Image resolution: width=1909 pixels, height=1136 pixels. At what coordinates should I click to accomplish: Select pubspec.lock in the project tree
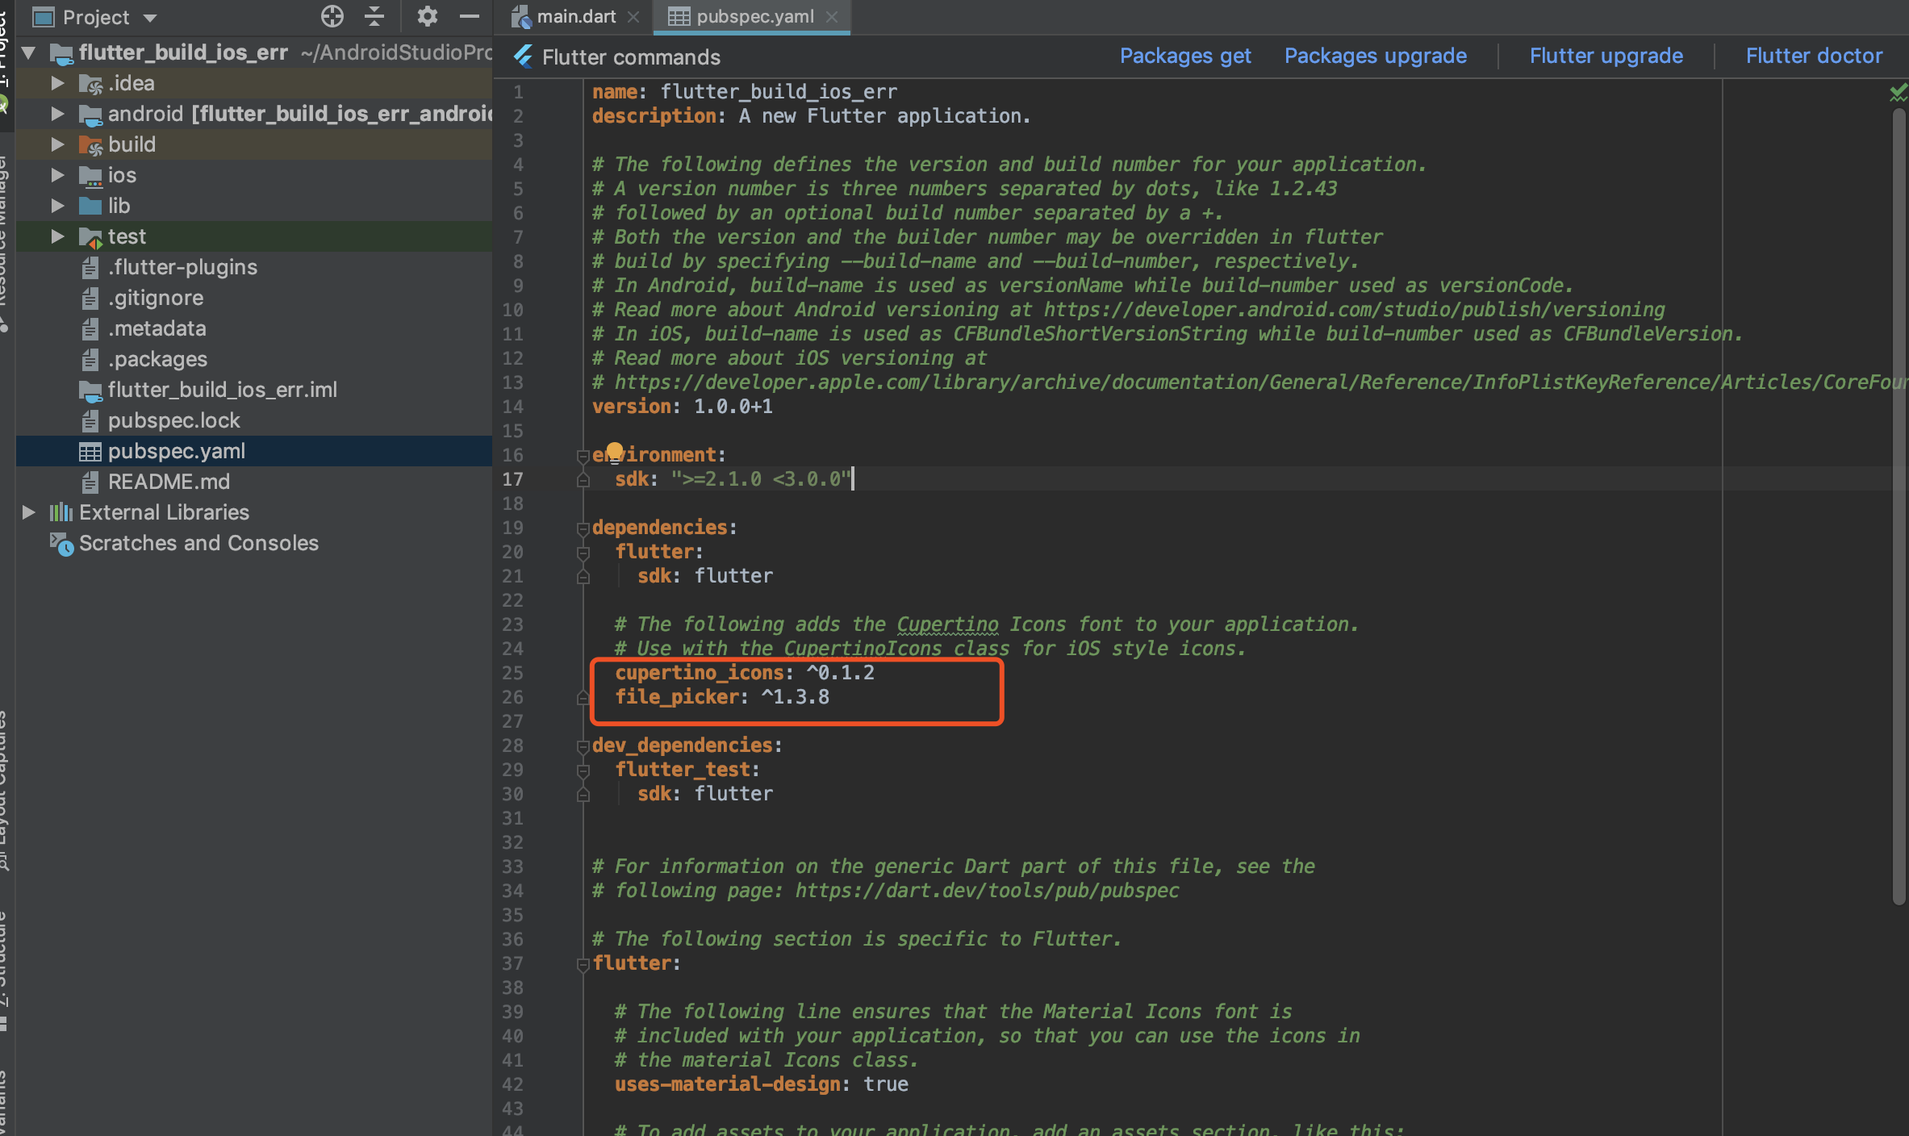[x=174, y=420]
